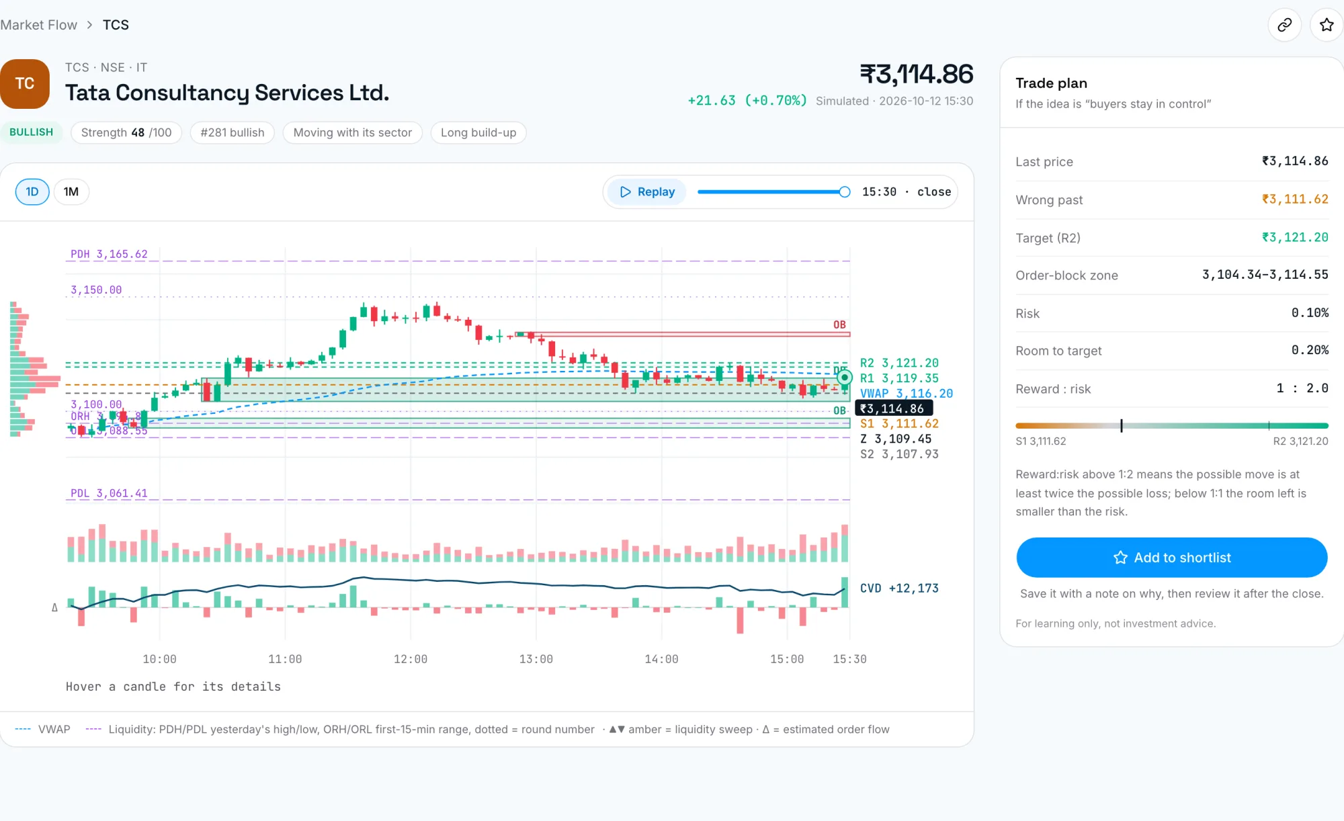1344x821 pixels.
Task: Click the 3,150.00 round number label
Action: [96, 290]
